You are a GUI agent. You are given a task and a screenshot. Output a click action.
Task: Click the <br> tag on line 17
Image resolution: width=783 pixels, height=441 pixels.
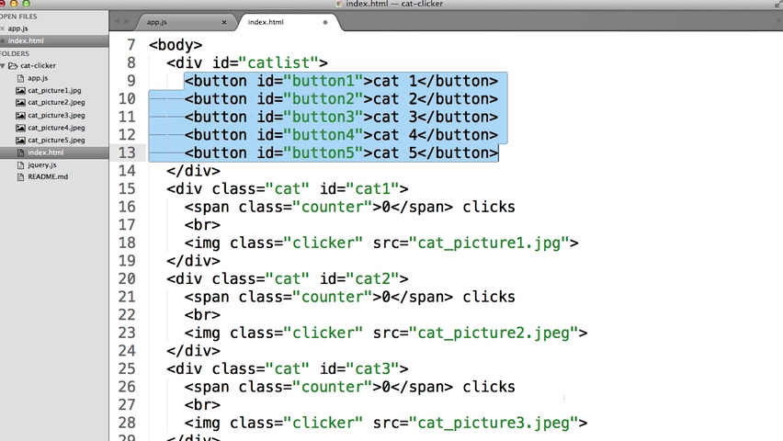pos(202,225)
